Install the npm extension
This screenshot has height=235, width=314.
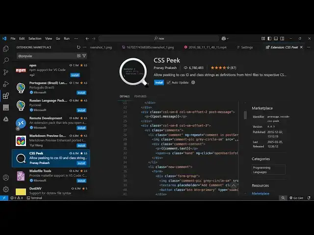(x=75, y=75)
